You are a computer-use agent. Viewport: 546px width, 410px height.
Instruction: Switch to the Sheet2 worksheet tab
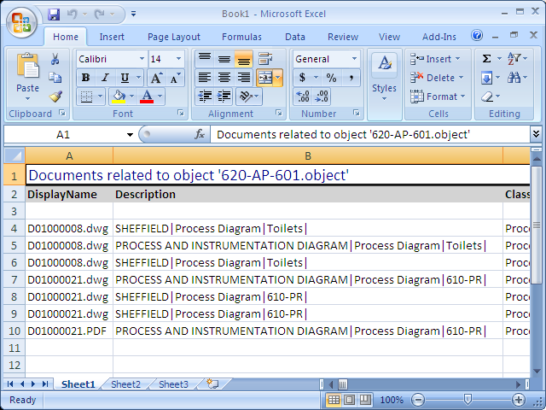pos(125,384)
